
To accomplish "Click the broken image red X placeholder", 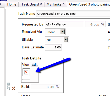I will pos(26,72).
